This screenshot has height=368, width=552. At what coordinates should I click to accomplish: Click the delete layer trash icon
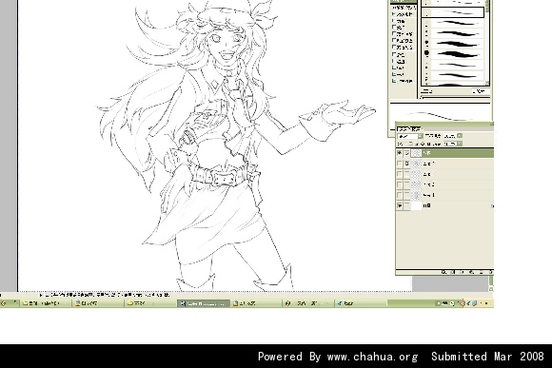490,272
